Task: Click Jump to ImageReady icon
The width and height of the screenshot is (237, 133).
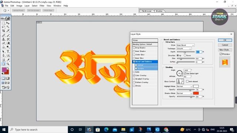Action: tap(6, 87)
